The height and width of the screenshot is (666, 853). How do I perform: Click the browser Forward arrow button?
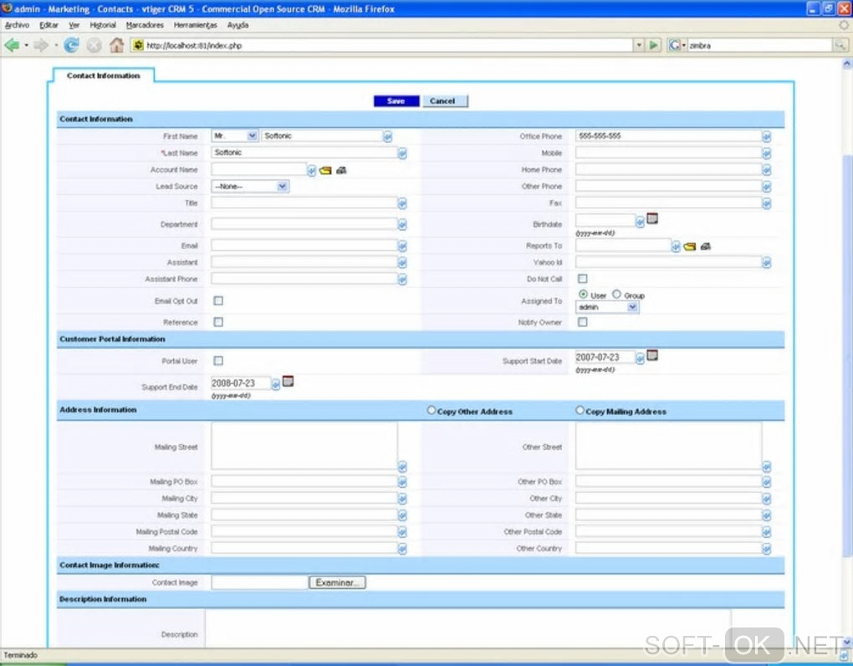coord(41,45)
